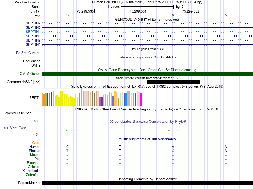
Task: Click the Scale track label
Action: 36,7
